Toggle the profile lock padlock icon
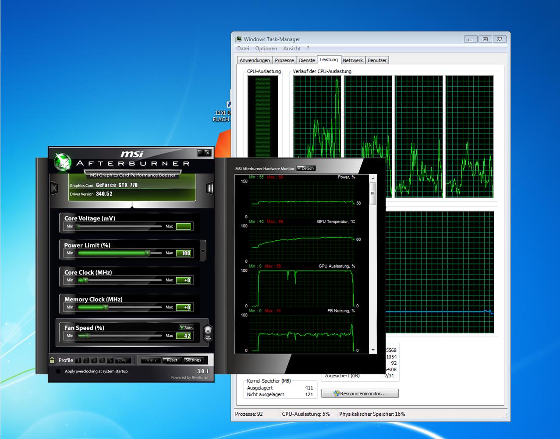Viewport: 560px width, 439px height. 52,360
